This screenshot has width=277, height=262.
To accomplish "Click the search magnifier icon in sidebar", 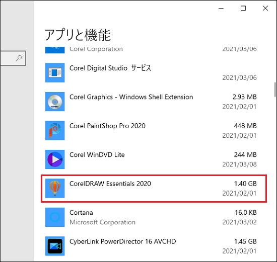I will point(19,58).
